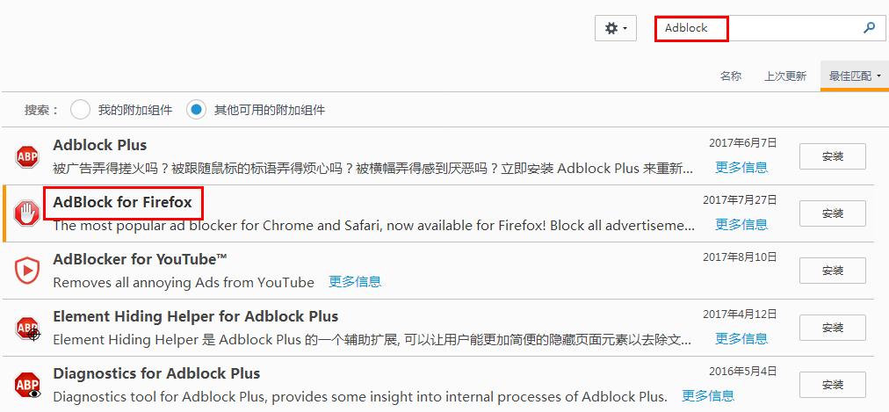
Task: Sort results by 名称
Action: [x=731, y=76]
